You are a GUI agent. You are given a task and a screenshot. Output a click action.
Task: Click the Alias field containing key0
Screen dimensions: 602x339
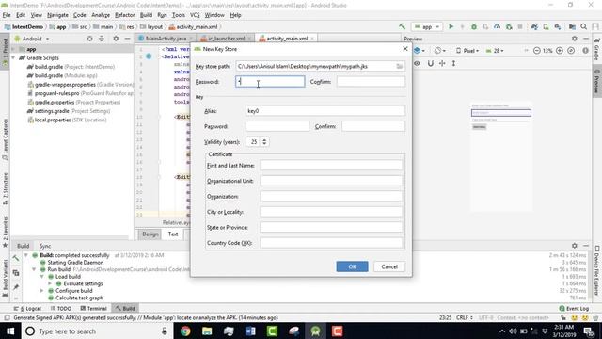click(325, 111)
